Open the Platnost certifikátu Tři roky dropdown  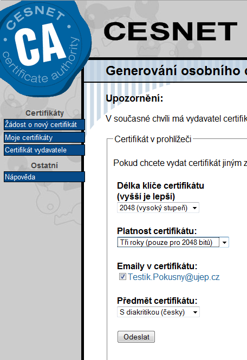tap(173, 242)
